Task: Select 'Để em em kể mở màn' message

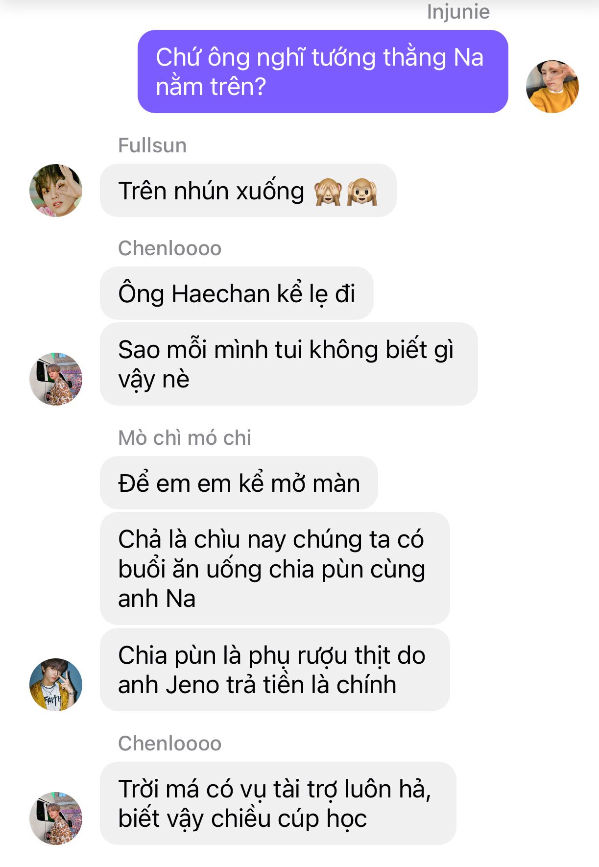Action: click(x=239, y=483)
